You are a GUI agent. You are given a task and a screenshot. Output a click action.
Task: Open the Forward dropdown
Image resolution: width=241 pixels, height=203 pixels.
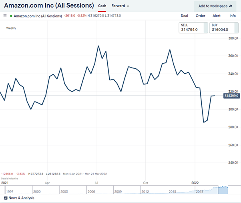click(x=120, y=6)
